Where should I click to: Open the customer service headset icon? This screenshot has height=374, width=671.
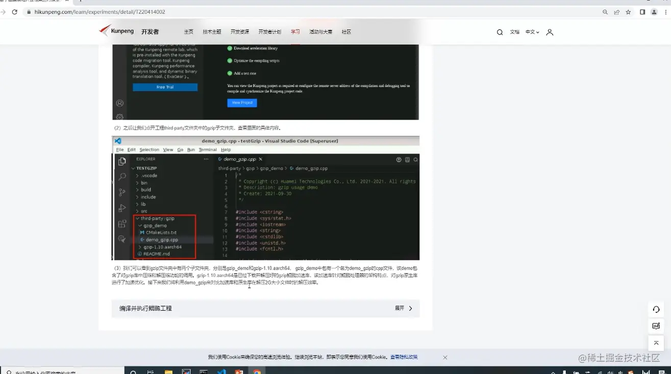tap(656, 309)
